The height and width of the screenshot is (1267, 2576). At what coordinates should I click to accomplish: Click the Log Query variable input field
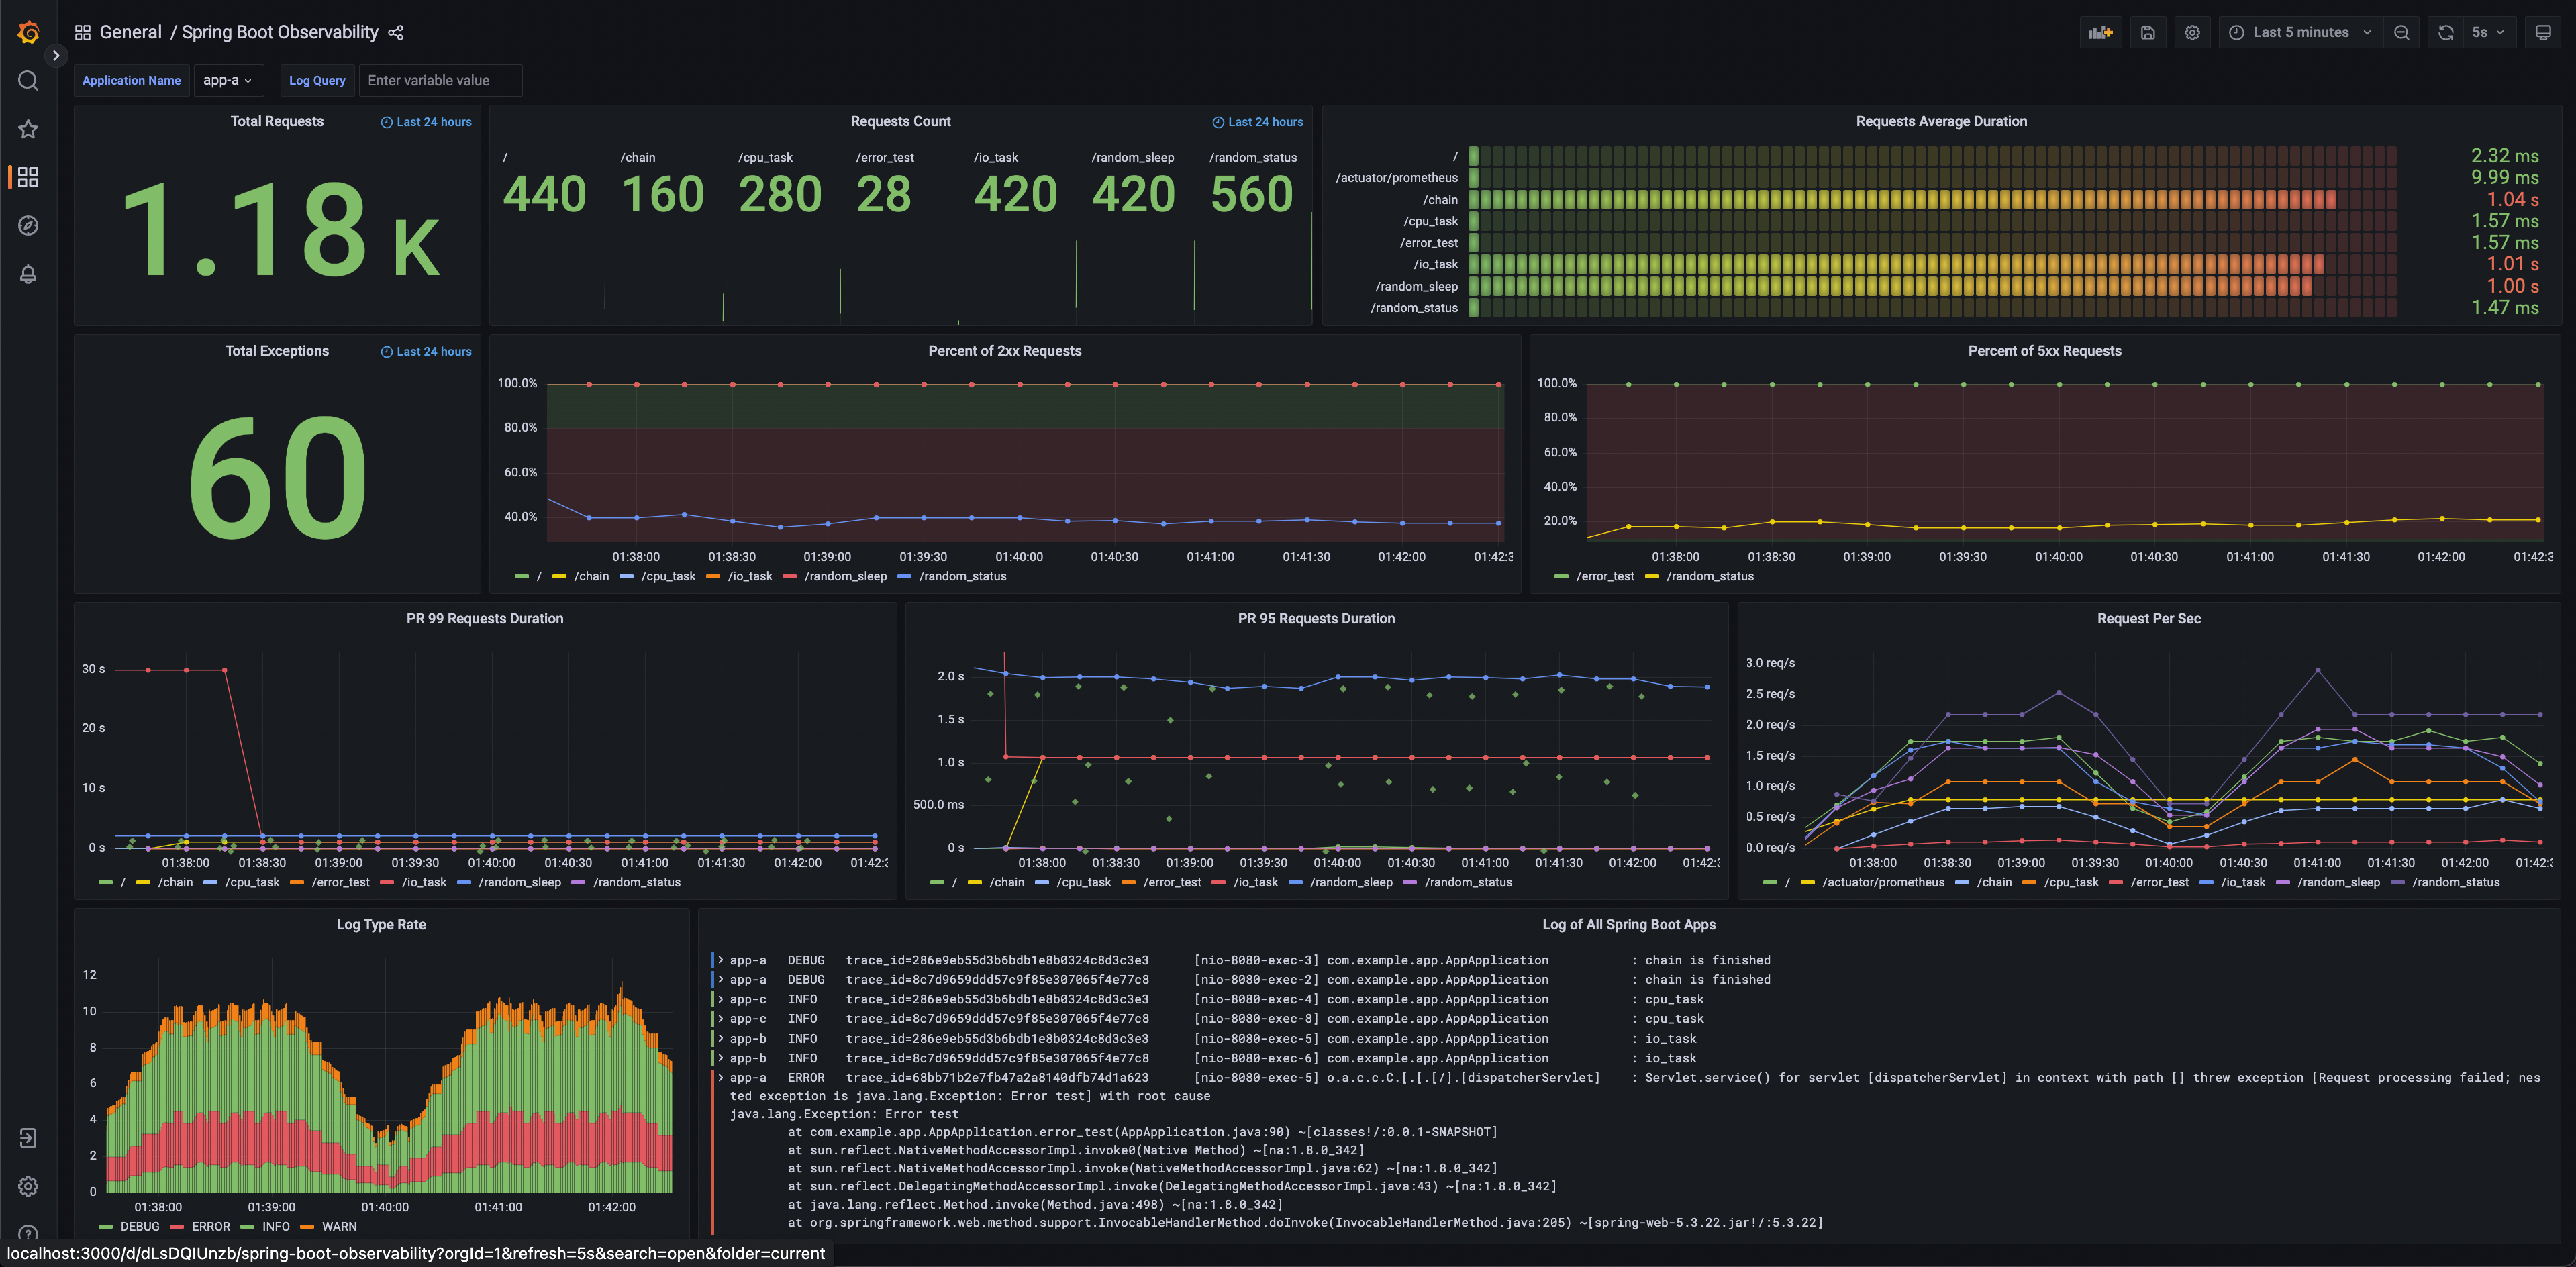440,80
